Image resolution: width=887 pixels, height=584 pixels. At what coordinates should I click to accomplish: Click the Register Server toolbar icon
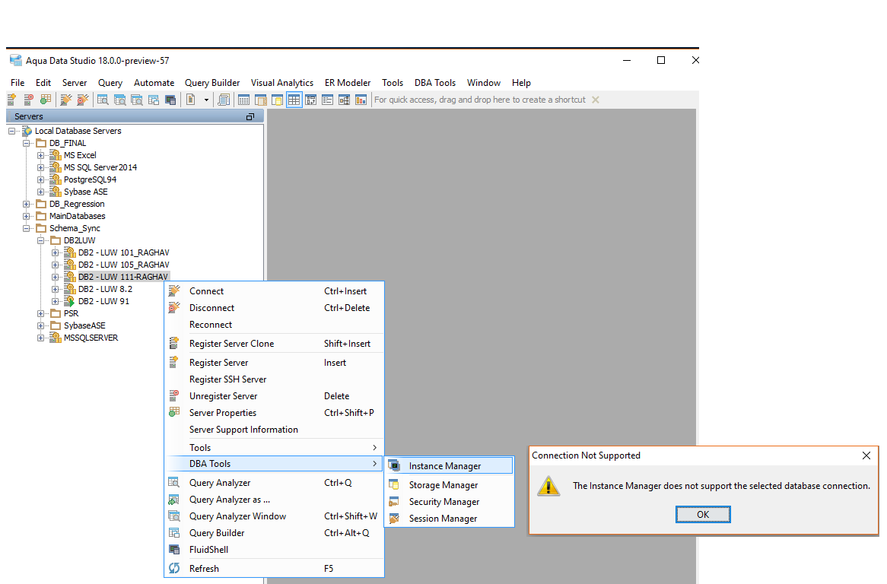(12, 100)
